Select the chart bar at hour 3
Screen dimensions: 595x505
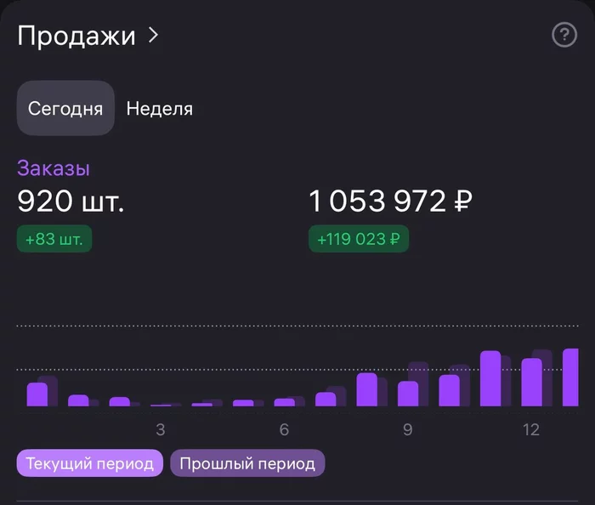click(161, 405)
